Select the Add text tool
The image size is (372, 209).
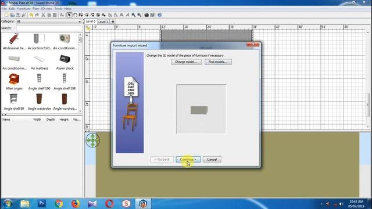(103, 15)
